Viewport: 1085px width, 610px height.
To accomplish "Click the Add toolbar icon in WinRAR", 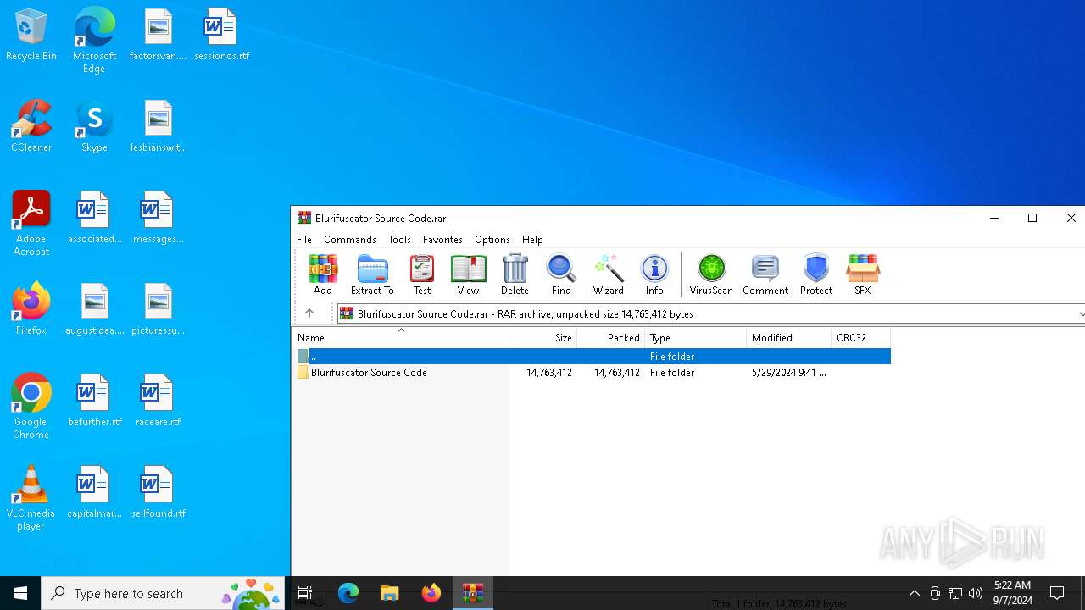I will click(323, 274).
